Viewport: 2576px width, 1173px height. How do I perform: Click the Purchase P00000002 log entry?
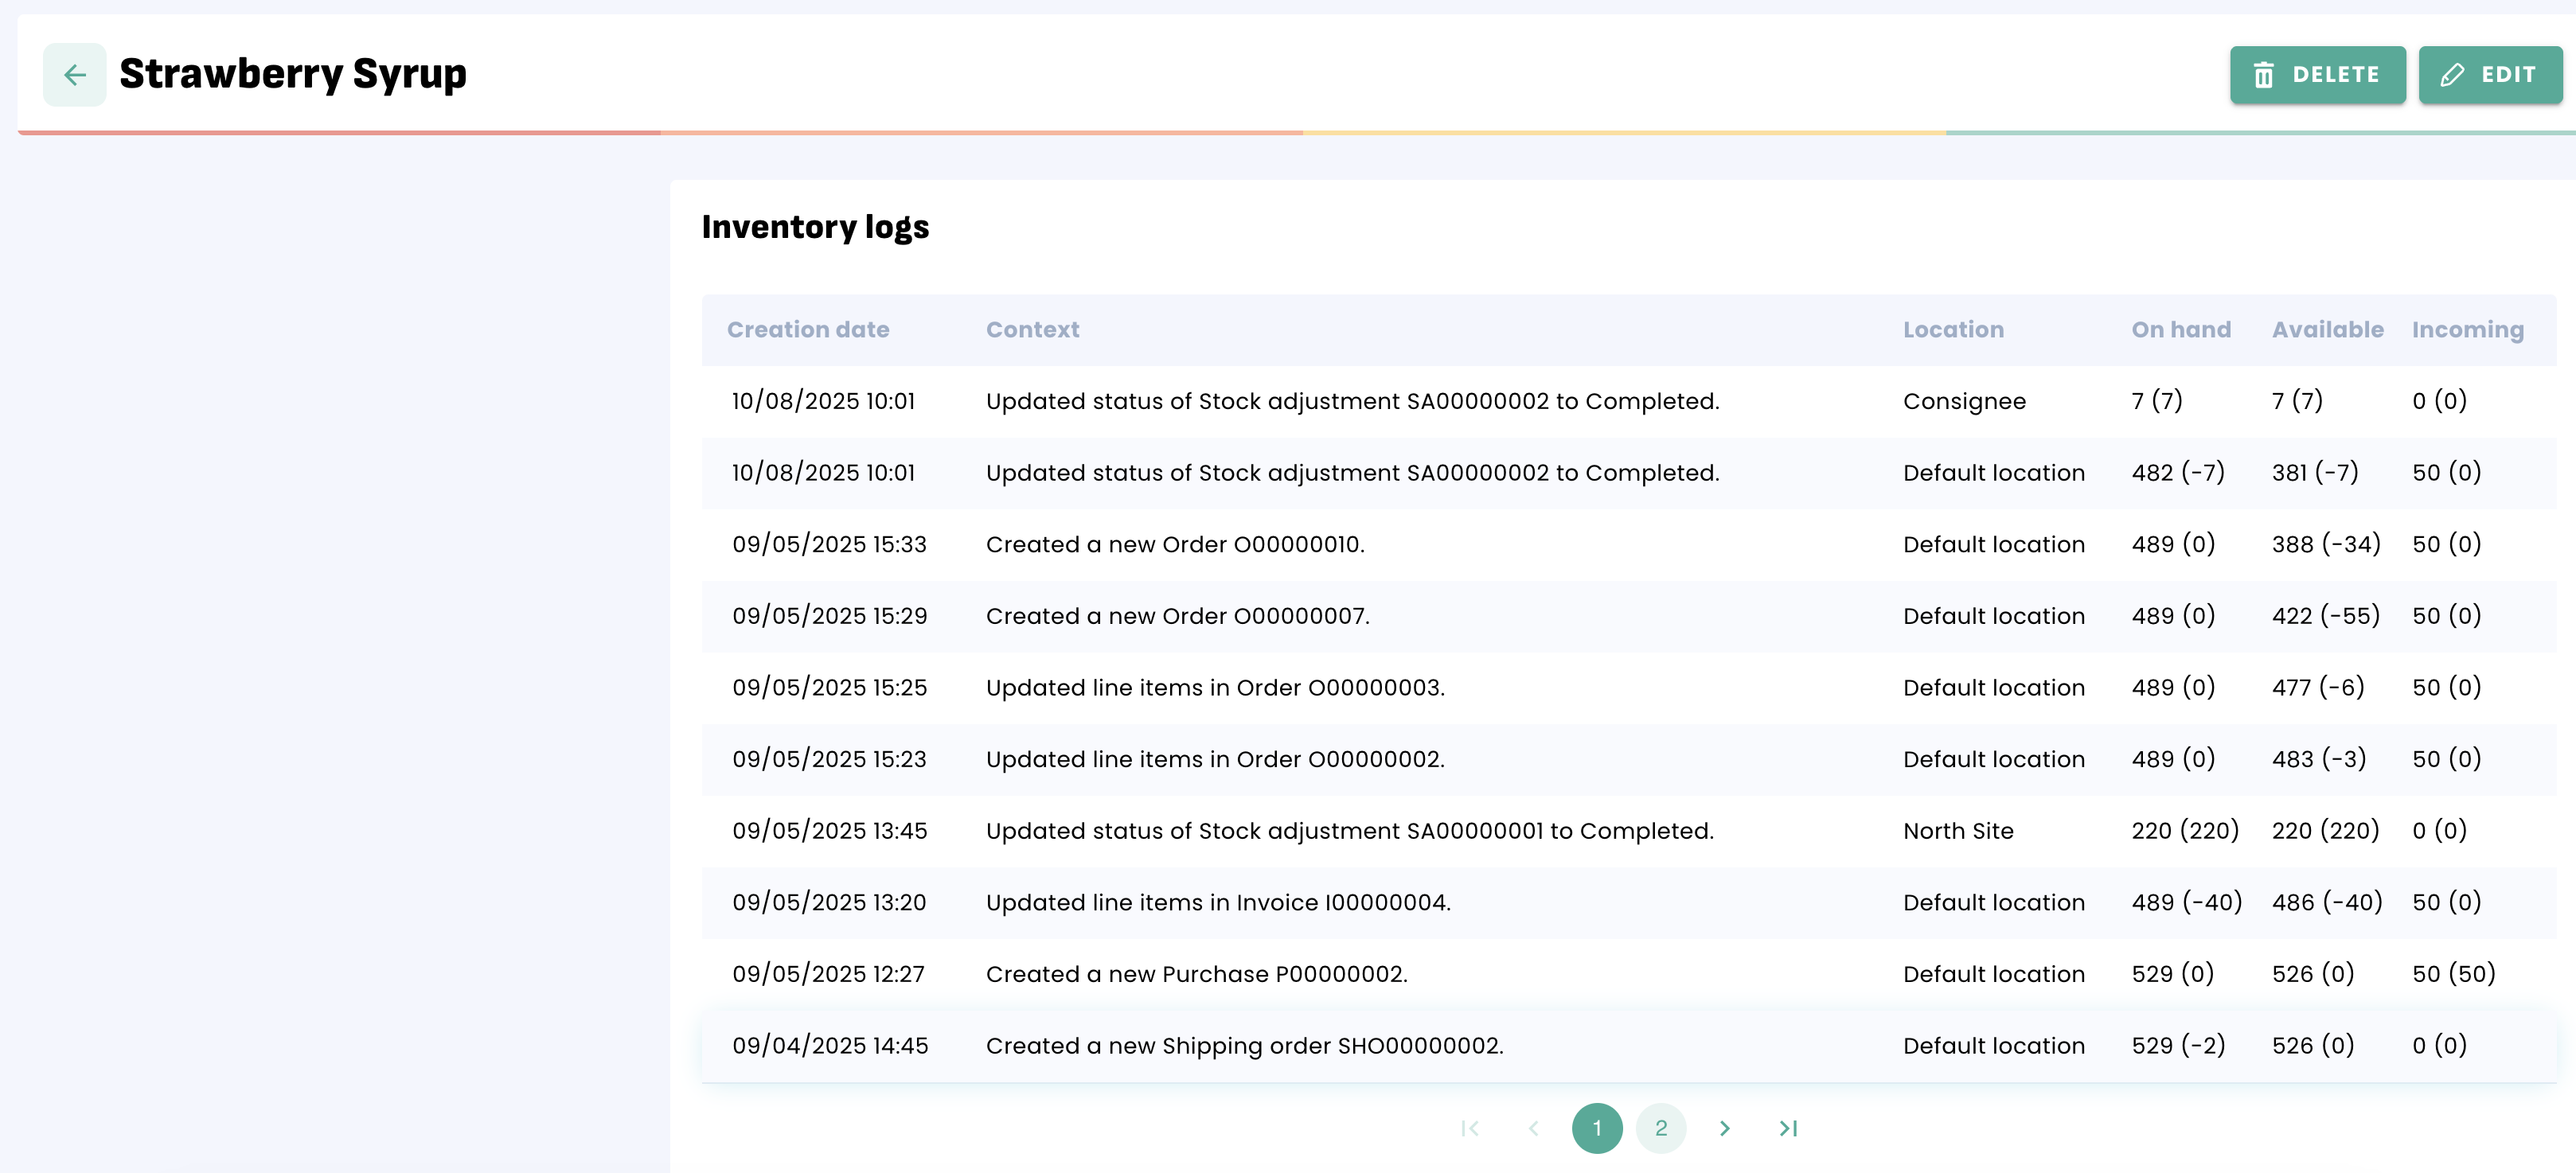(x=1196, y=974)
